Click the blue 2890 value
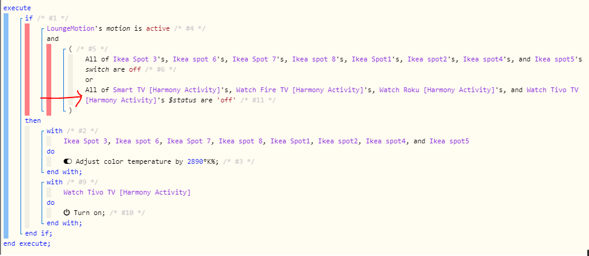The image size is (589, 256). click(195, 161)
